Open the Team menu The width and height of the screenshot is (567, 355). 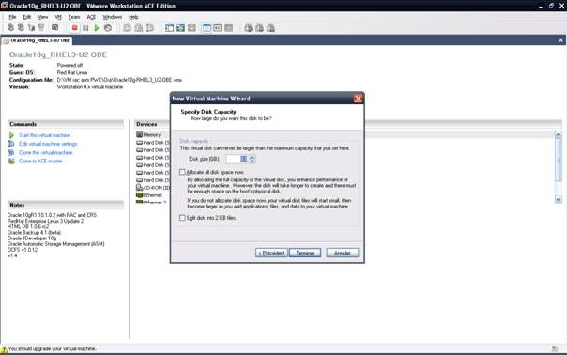click(74, 17)
